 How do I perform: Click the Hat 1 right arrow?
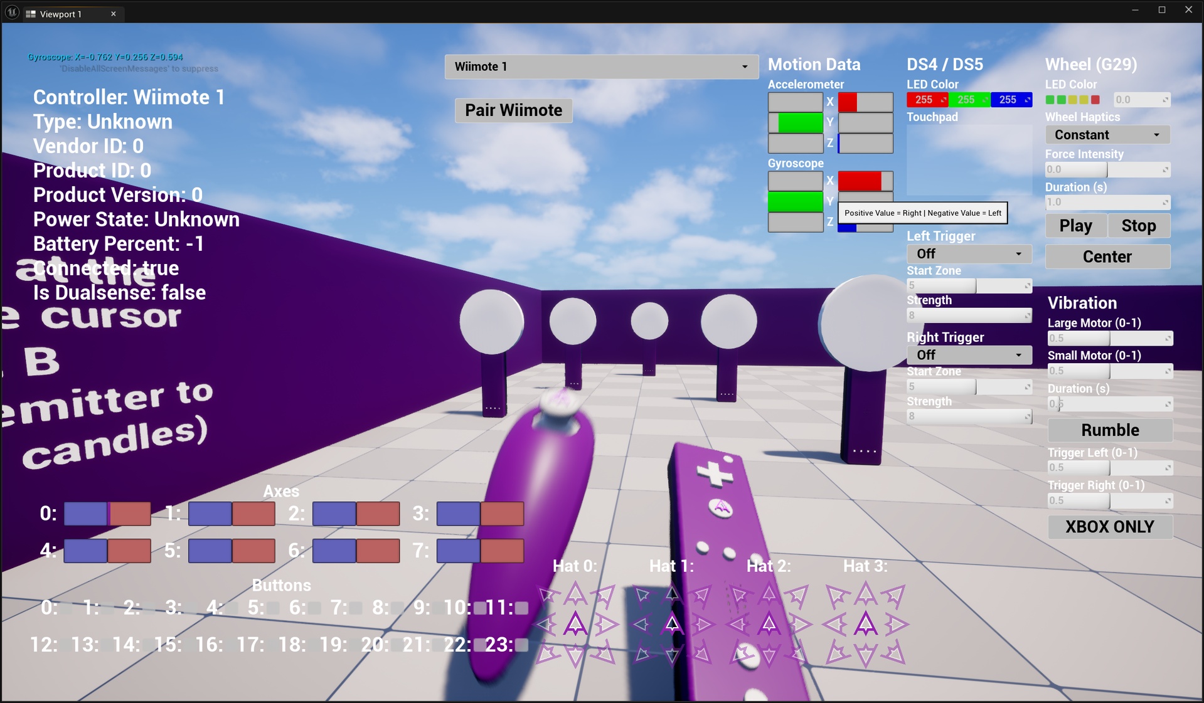(703, 624)
